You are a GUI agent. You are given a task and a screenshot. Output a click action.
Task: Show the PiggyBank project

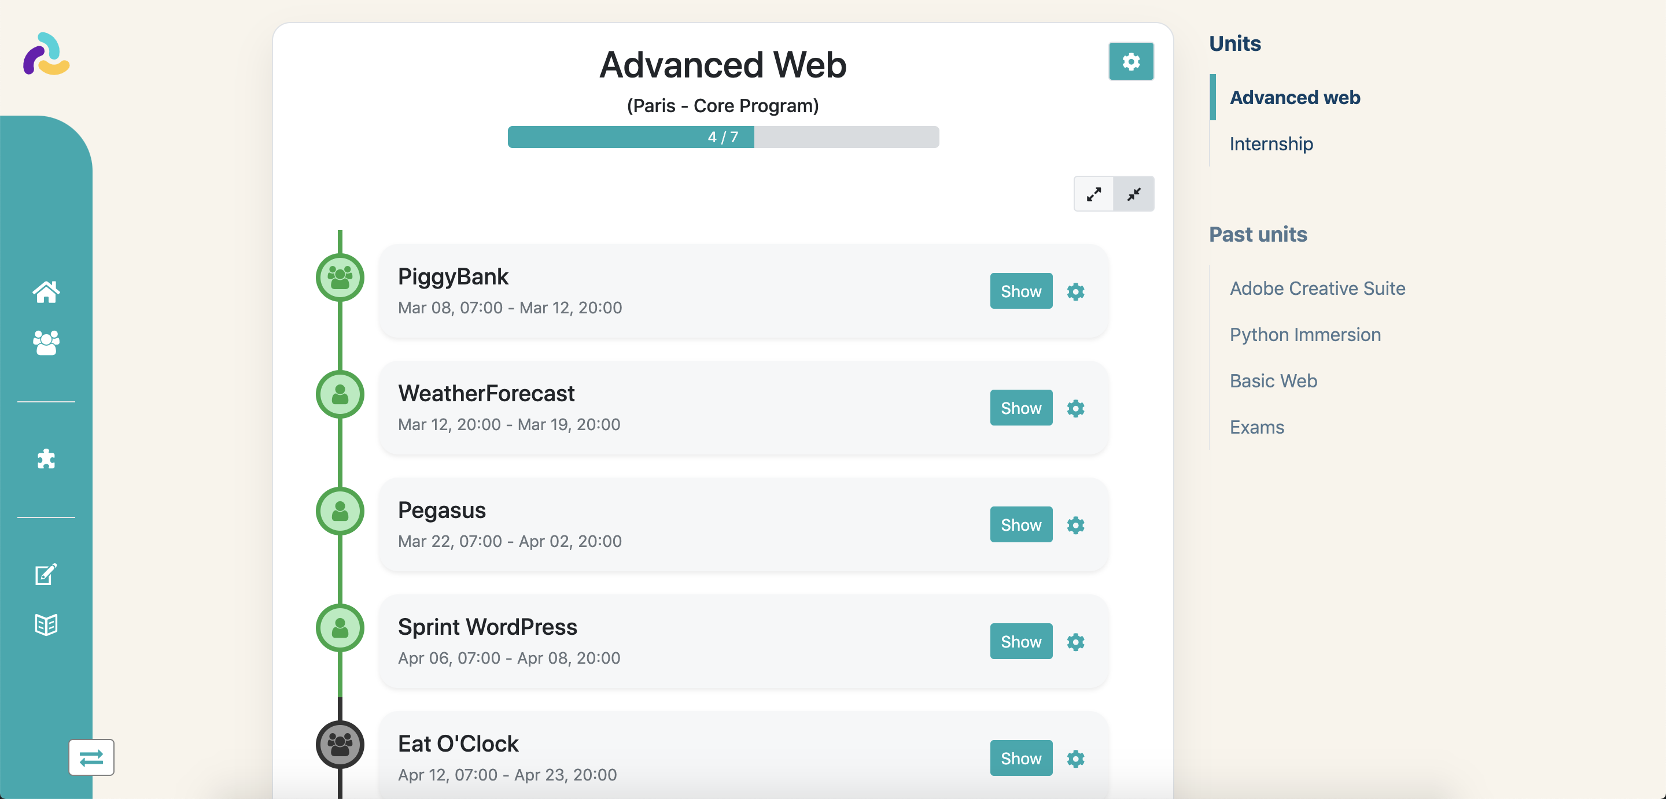pos(1021,291)
